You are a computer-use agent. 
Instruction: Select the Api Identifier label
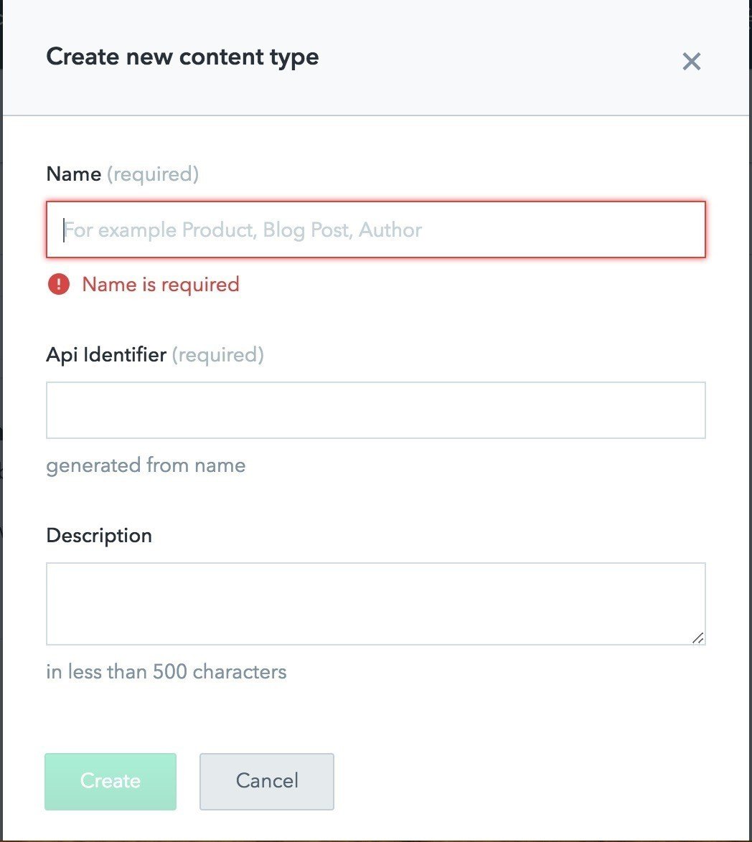(106, 355)
